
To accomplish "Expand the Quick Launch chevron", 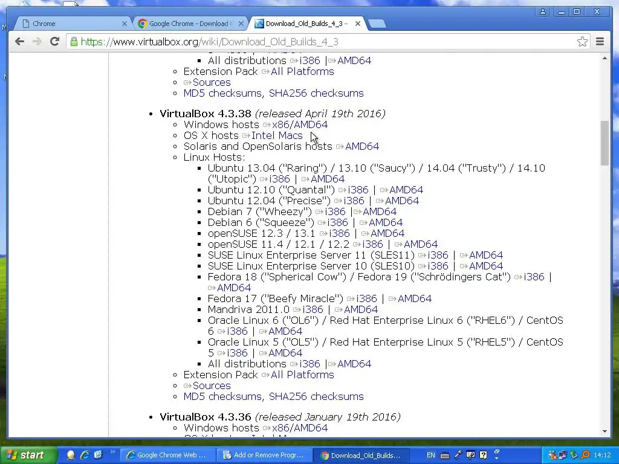I will [x=113, y=452].
